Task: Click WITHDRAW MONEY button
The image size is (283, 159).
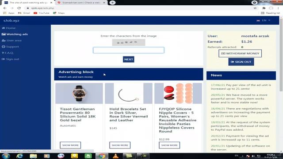Action: (240, 53)
